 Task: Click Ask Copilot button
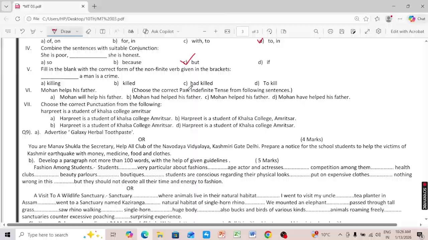pyautogui.click(x=158, y=31)
